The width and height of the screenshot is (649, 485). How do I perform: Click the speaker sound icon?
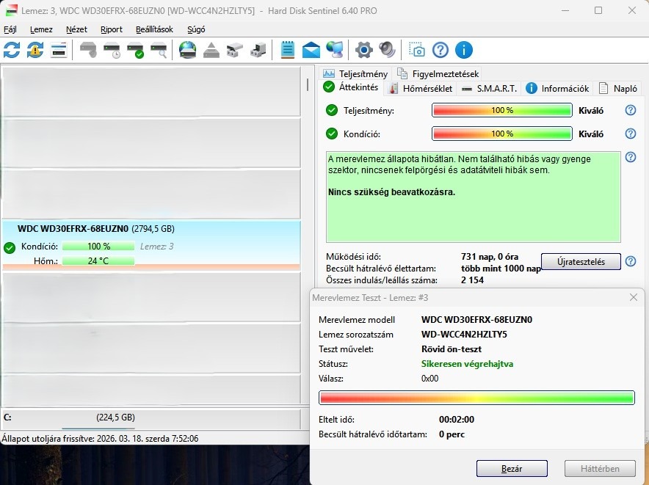388,50
